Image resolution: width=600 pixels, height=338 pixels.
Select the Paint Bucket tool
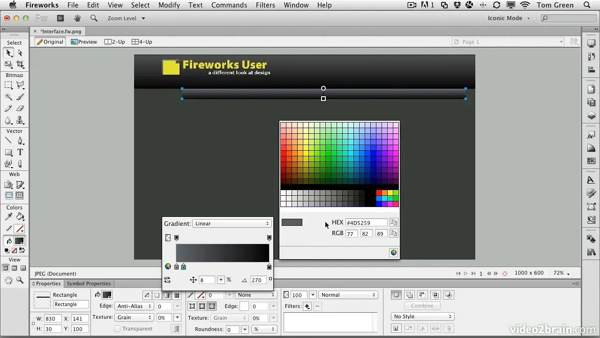coord(20,217)
